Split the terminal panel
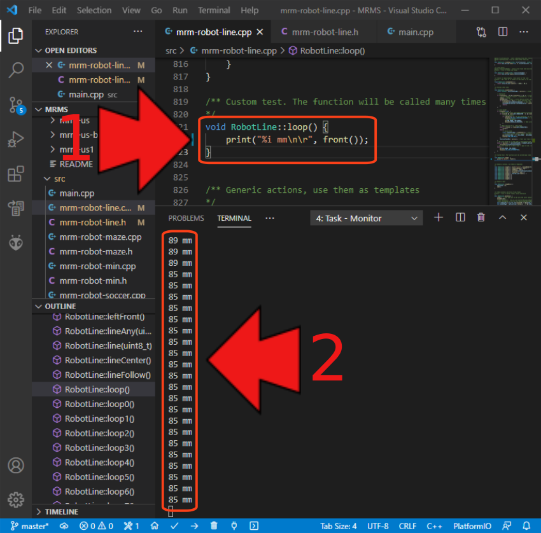Screen dimensions: 541x533 tap(460, 218)
